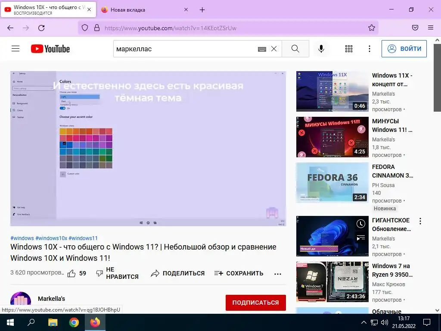This screenshot has height=331, width=441.
Task: Add ГИГАНТСКОЕ Обновление video to queue
Action: [360, 238]
